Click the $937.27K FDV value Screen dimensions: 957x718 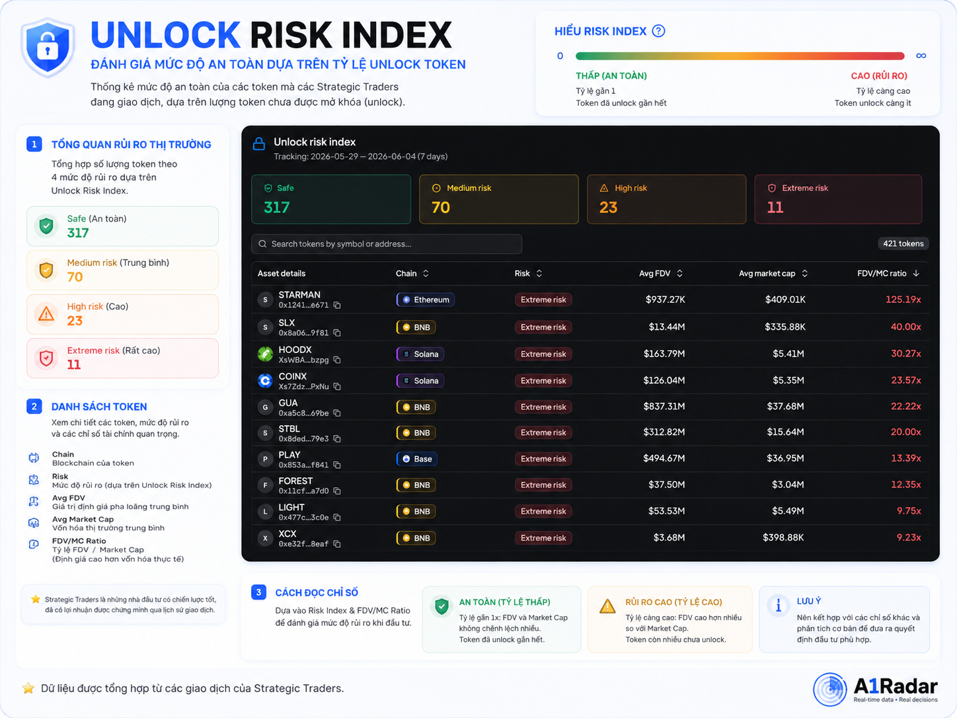point(666,299)
